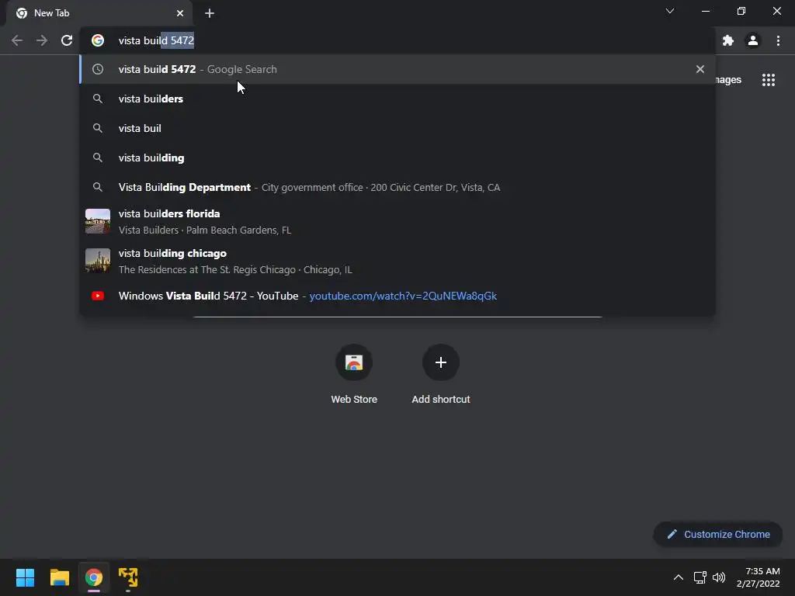Viewport: 795px width, 596px height.
Task: Select the 'vista building' suggestion
Action: [397, 158]
